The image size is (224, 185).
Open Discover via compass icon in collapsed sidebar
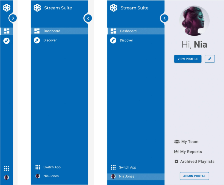click(7, 41)
